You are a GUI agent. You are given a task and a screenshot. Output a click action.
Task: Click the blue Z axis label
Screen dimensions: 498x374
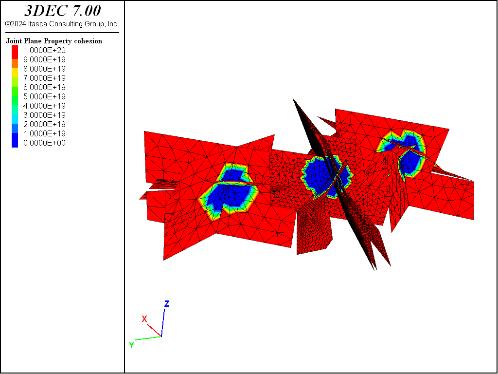click(167, 304)
